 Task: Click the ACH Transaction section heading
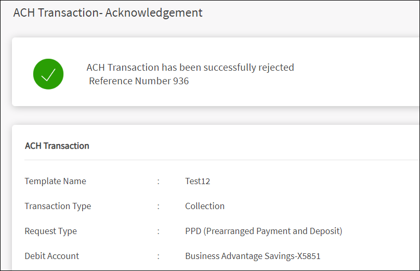pos(57,146)
